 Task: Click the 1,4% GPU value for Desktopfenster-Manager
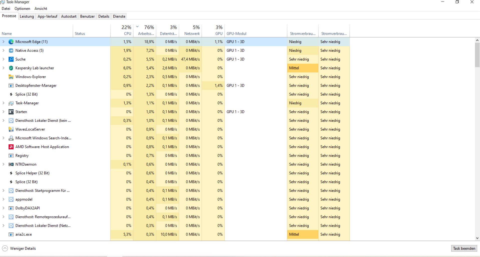point(219,86)
